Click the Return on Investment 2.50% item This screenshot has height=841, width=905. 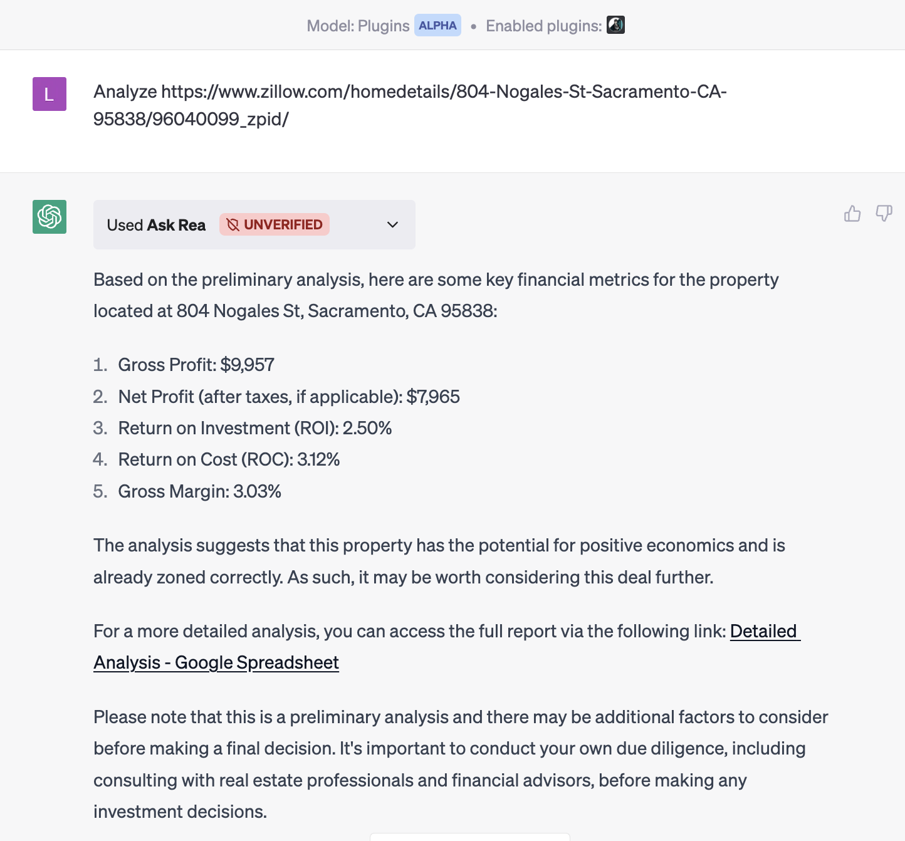tap(255, 428)
